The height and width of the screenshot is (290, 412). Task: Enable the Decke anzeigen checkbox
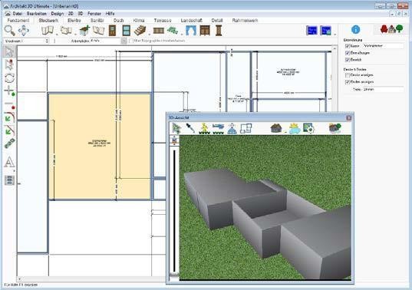[x=348, y=75]
